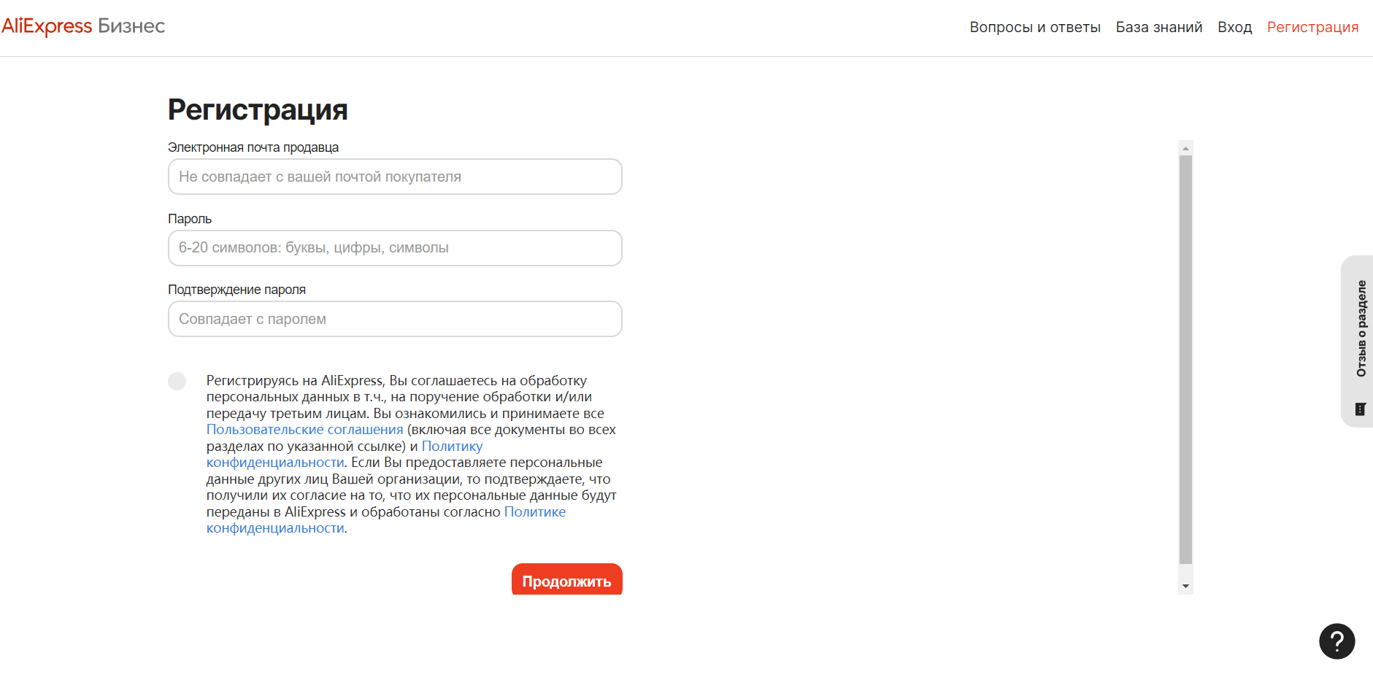Select Регистрация in the top navigation
The width and height of the screenshot is (1373, 680).
point(1312,27)
